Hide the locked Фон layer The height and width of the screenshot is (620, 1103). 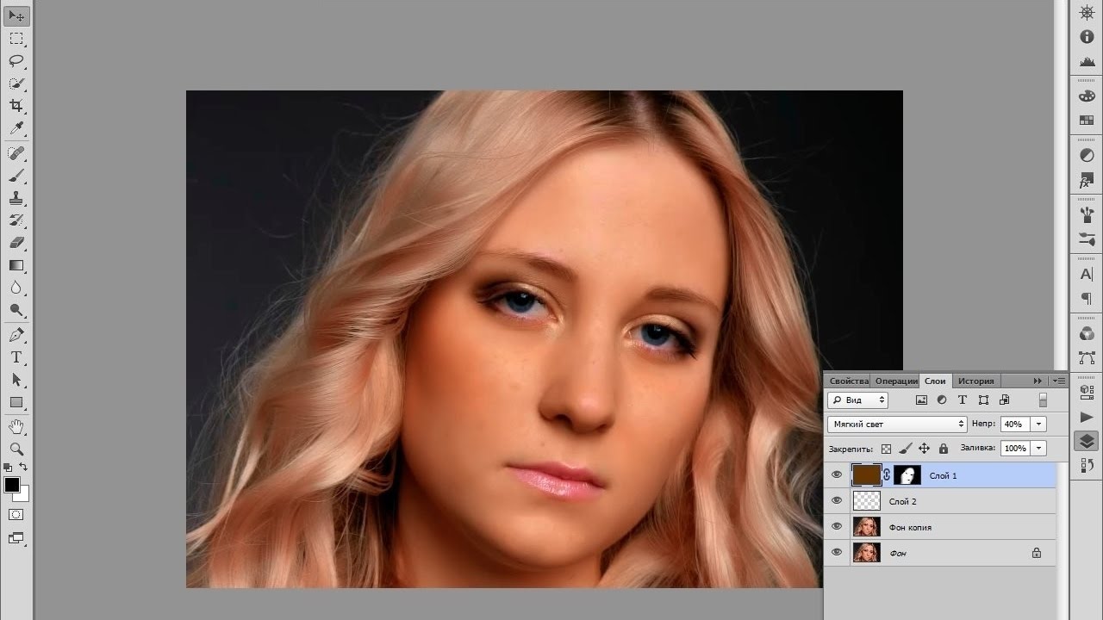point(837,553)
